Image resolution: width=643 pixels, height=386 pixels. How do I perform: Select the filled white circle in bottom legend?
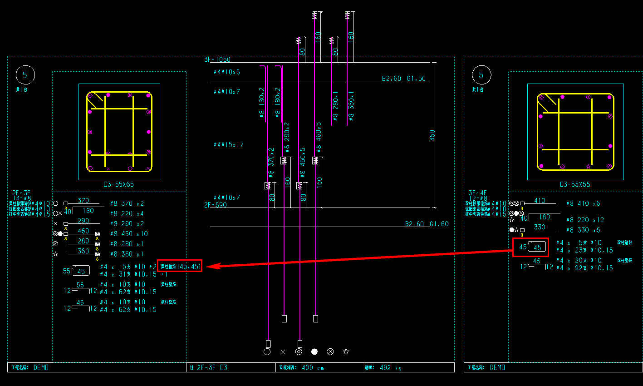(x=314, y=351)
